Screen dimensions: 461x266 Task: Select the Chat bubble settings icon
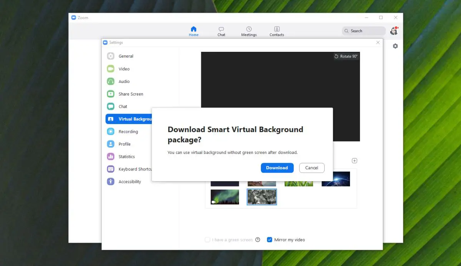[x=111, y=106]
